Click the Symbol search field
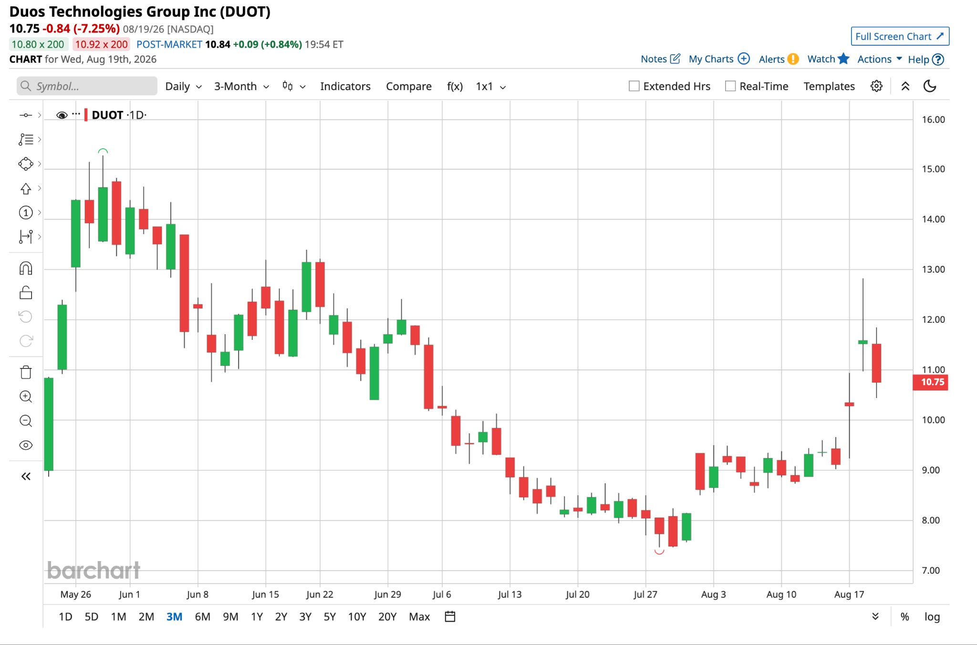977x645 pixels. [x=87, y=86]
